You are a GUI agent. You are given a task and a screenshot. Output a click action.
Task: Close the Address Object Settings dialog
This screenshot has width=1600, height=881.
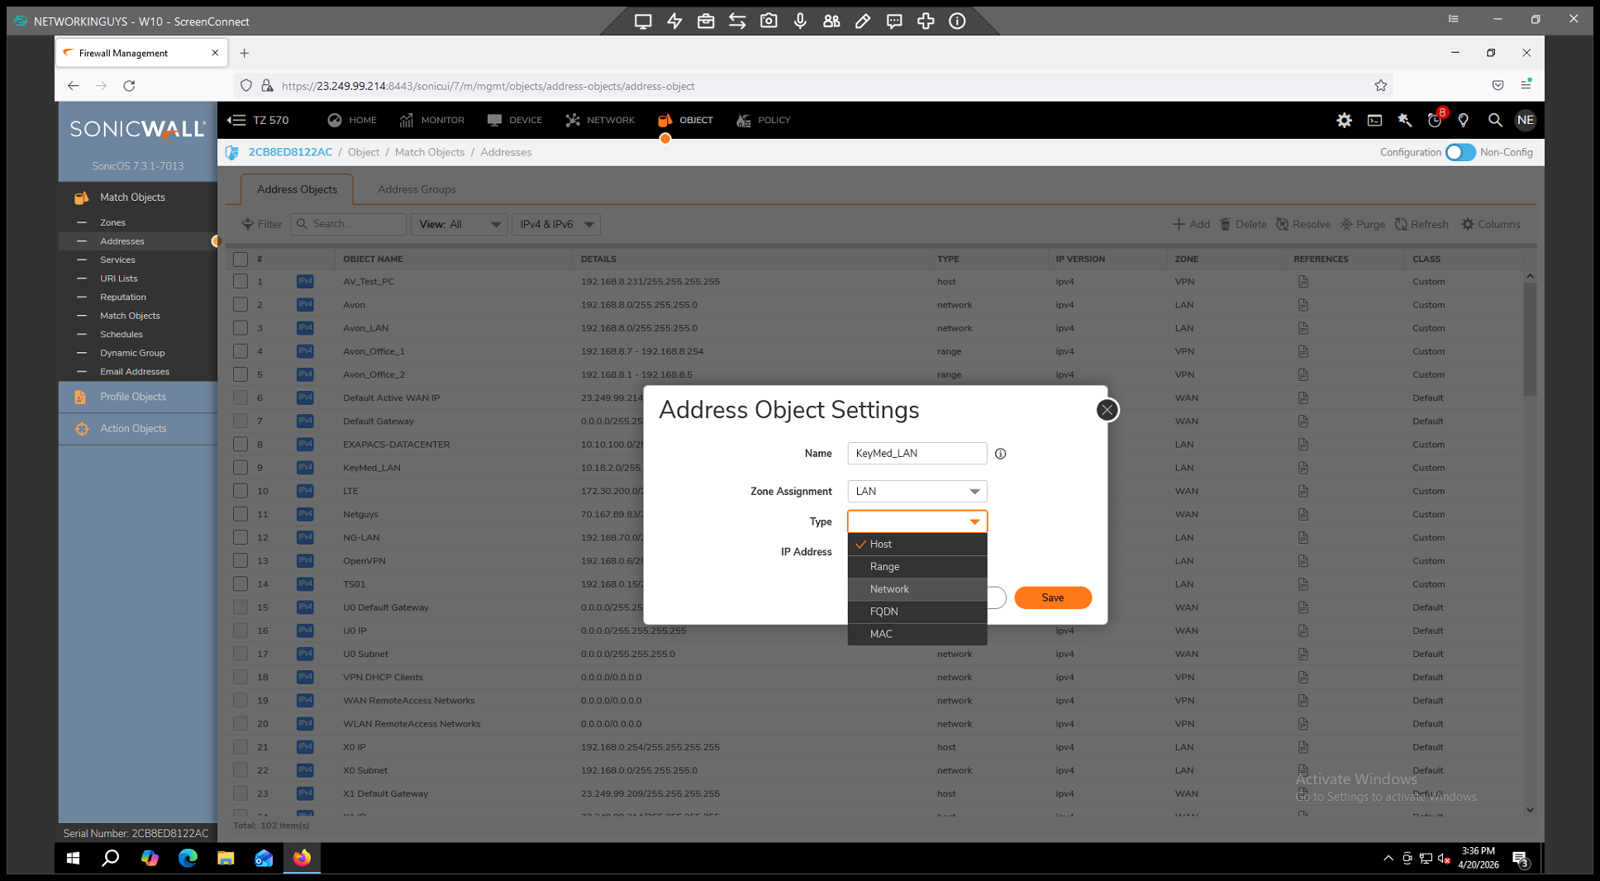click(1107, 410)
